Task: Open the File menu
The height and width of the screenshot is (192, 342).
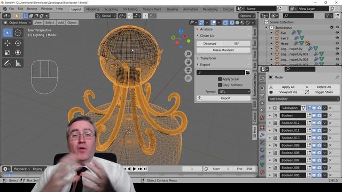Action: [x=11, y=9]
